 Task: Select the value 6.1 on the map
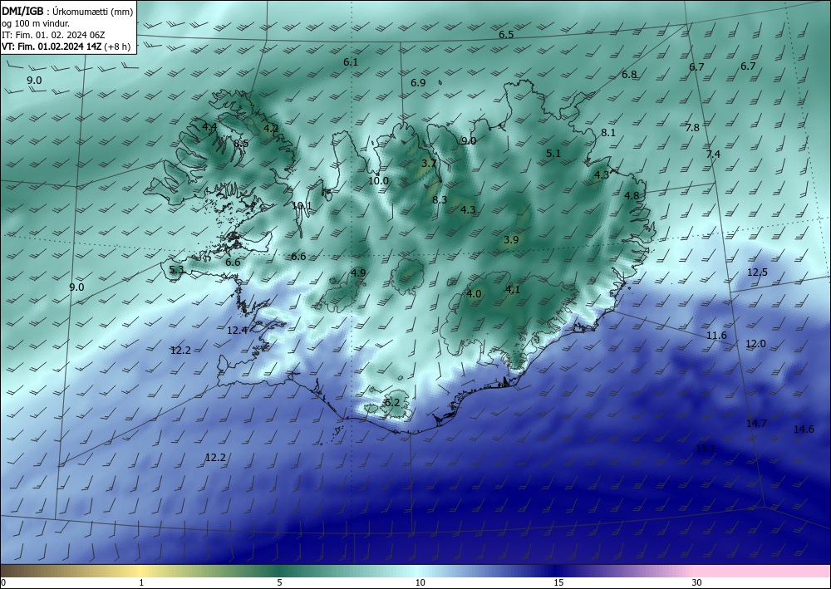coord(351,62)
